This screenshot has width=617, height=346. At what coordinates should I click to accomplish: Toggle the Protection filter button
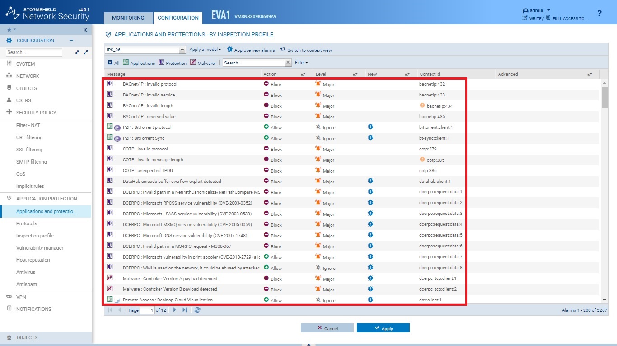(x=173, y=63)
